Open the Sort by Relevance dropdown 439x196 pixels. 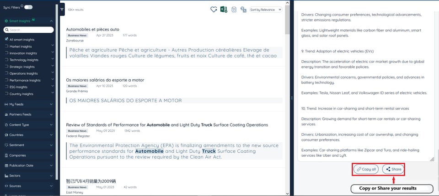pyautogui.click(x=266, y=10)
